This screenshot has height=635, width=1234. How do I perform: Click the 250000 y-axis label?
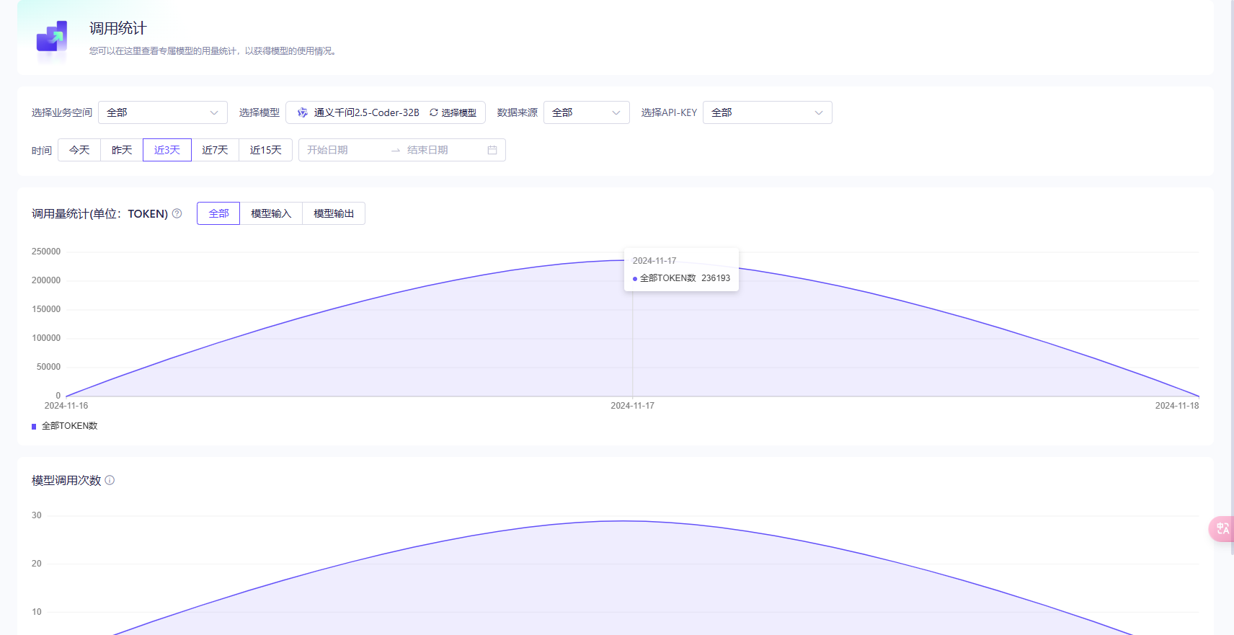coord(46,252)
